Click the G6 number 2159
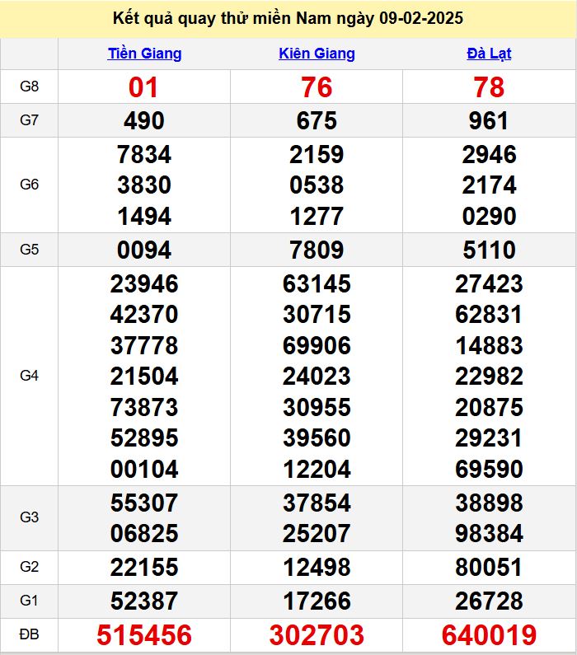The width and height of the screenshot is (577, 655). [317, 155]
